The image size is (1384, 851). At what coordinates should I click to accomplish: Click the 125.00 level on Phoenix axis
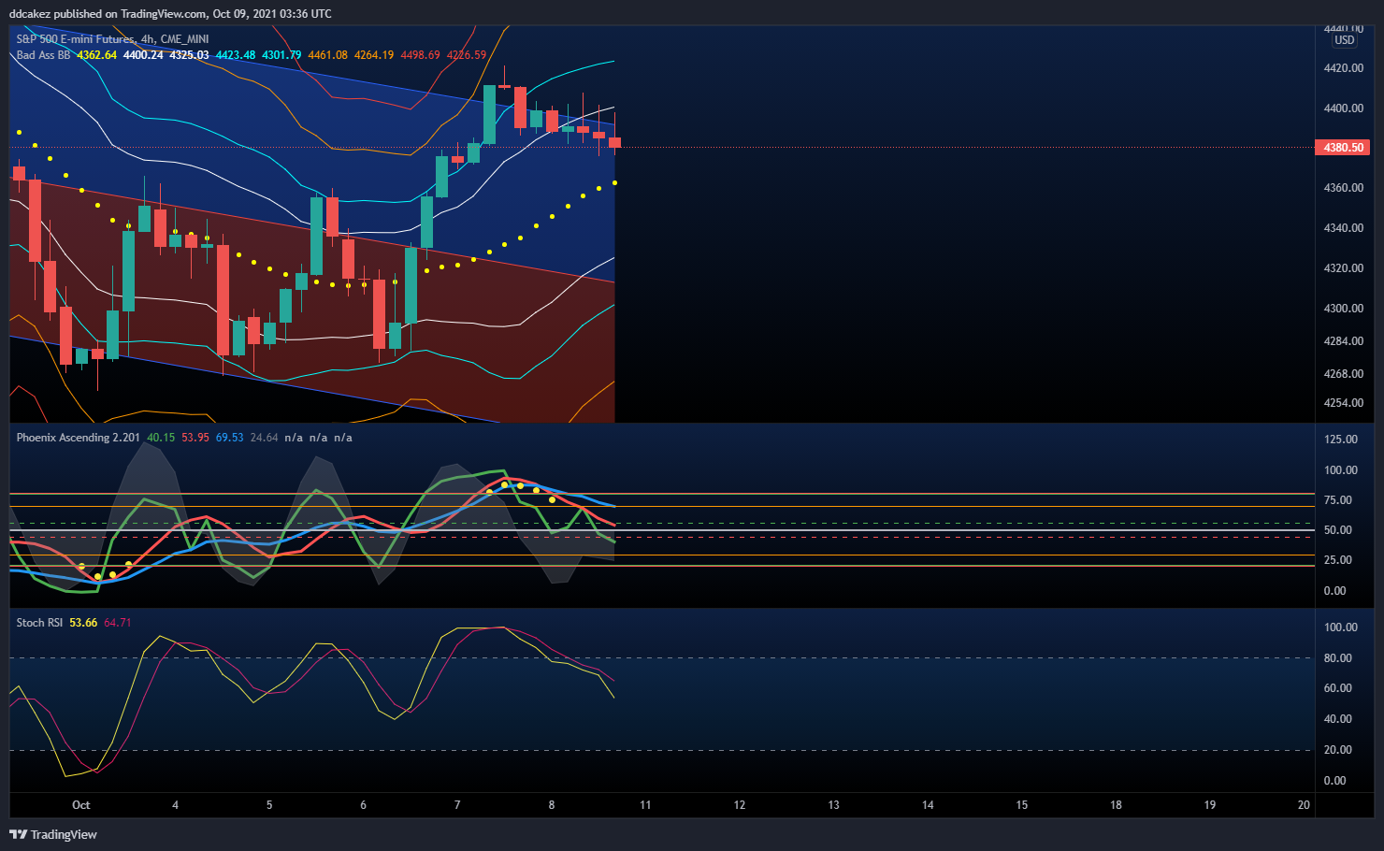[x=1341, y=440]
